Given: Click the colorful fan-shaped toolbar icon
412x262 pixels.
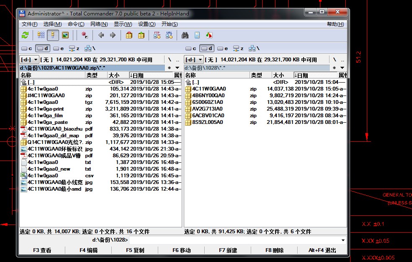Looking at the screenshot, I should 209,35.
